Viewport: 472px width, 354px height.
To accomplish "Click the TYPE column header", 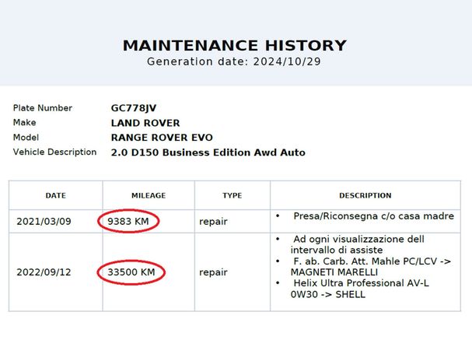I will 232,195.
